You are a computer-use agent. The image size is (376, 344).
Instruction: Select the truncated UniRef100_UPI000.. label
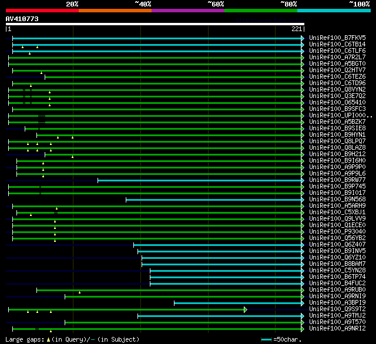click(x=341, y=116)
